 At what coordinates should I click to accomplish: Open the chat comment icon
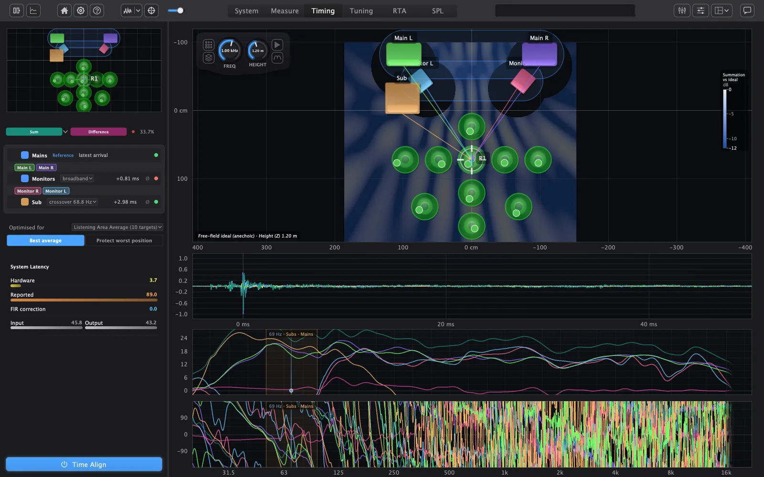click(x=747, y=10)
